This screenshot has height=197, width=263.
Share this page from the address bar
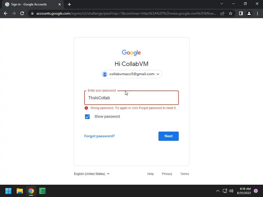222,13
